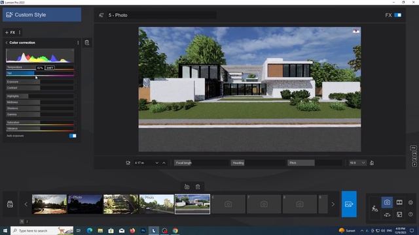Open File Explorer from the taskbar
Image resolution: width=419 pixels, height=235 pixels.
click(x=100, y=230)
